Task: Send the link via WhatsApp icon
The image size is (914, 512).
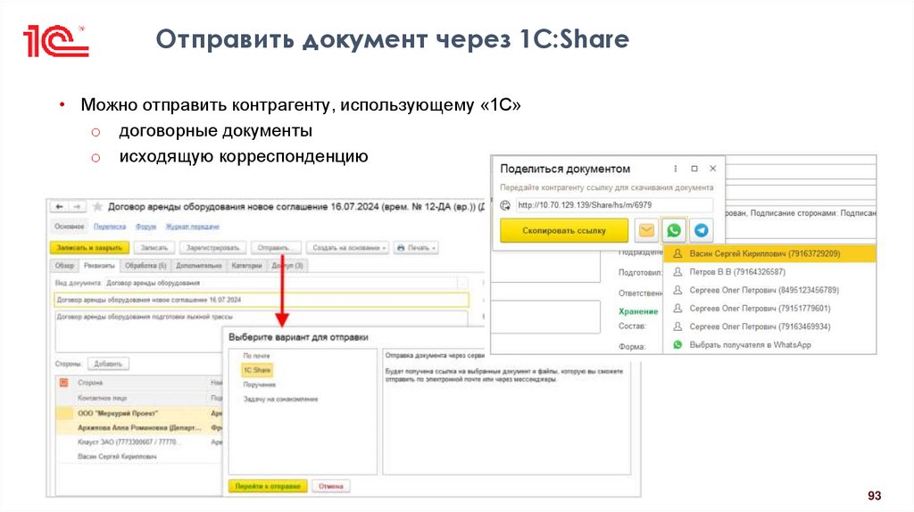Action: click(x=674, y=231)
